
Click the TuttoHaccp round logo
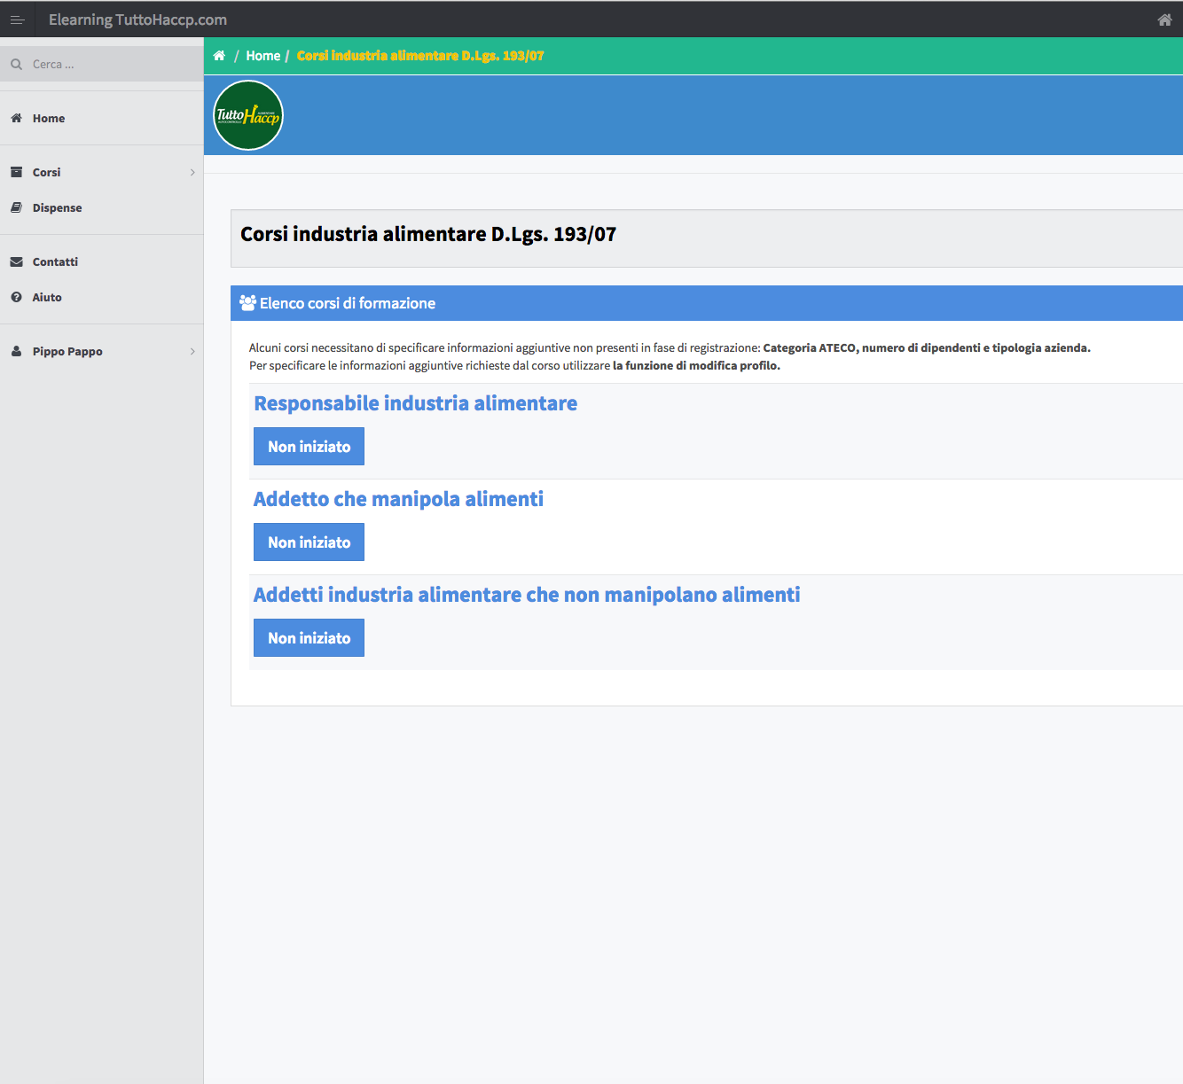coord(248,115)
